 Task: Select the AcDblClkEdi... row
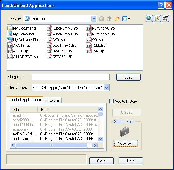tap(54, 134)
